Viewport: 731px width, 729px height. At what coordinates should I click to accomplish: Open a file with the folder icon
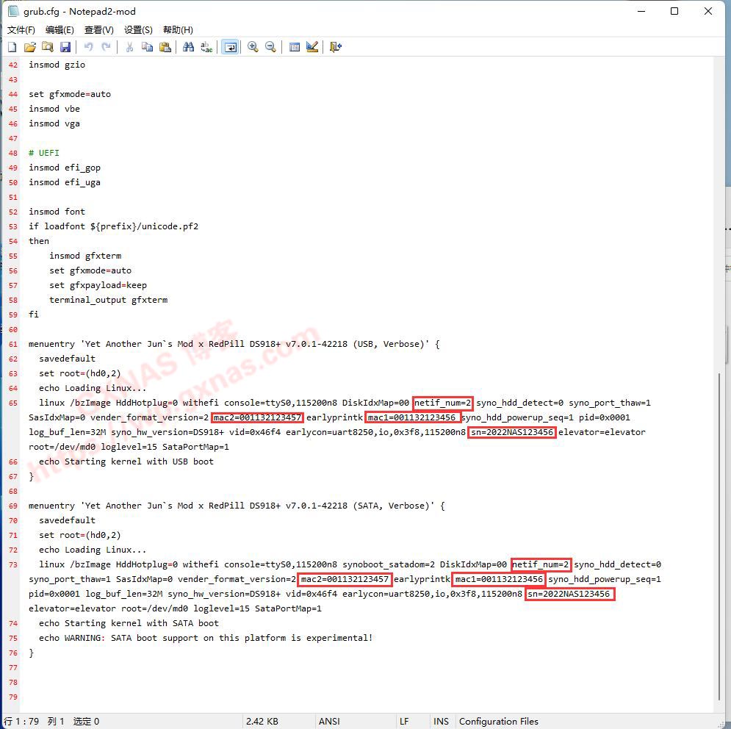30,47
